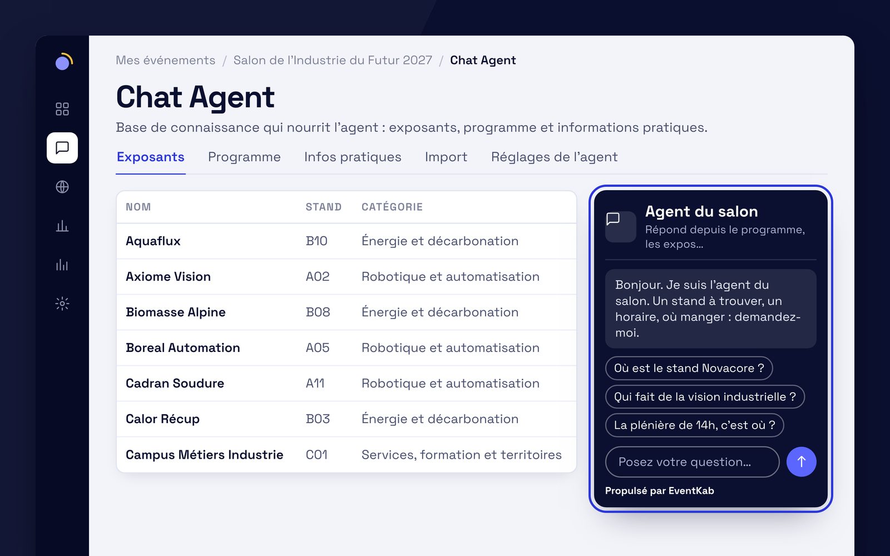Image resolution: width=890 pixels, height=556 pixels.
Task: Switch to the Exposants tab
Action: tap(151, 157)
